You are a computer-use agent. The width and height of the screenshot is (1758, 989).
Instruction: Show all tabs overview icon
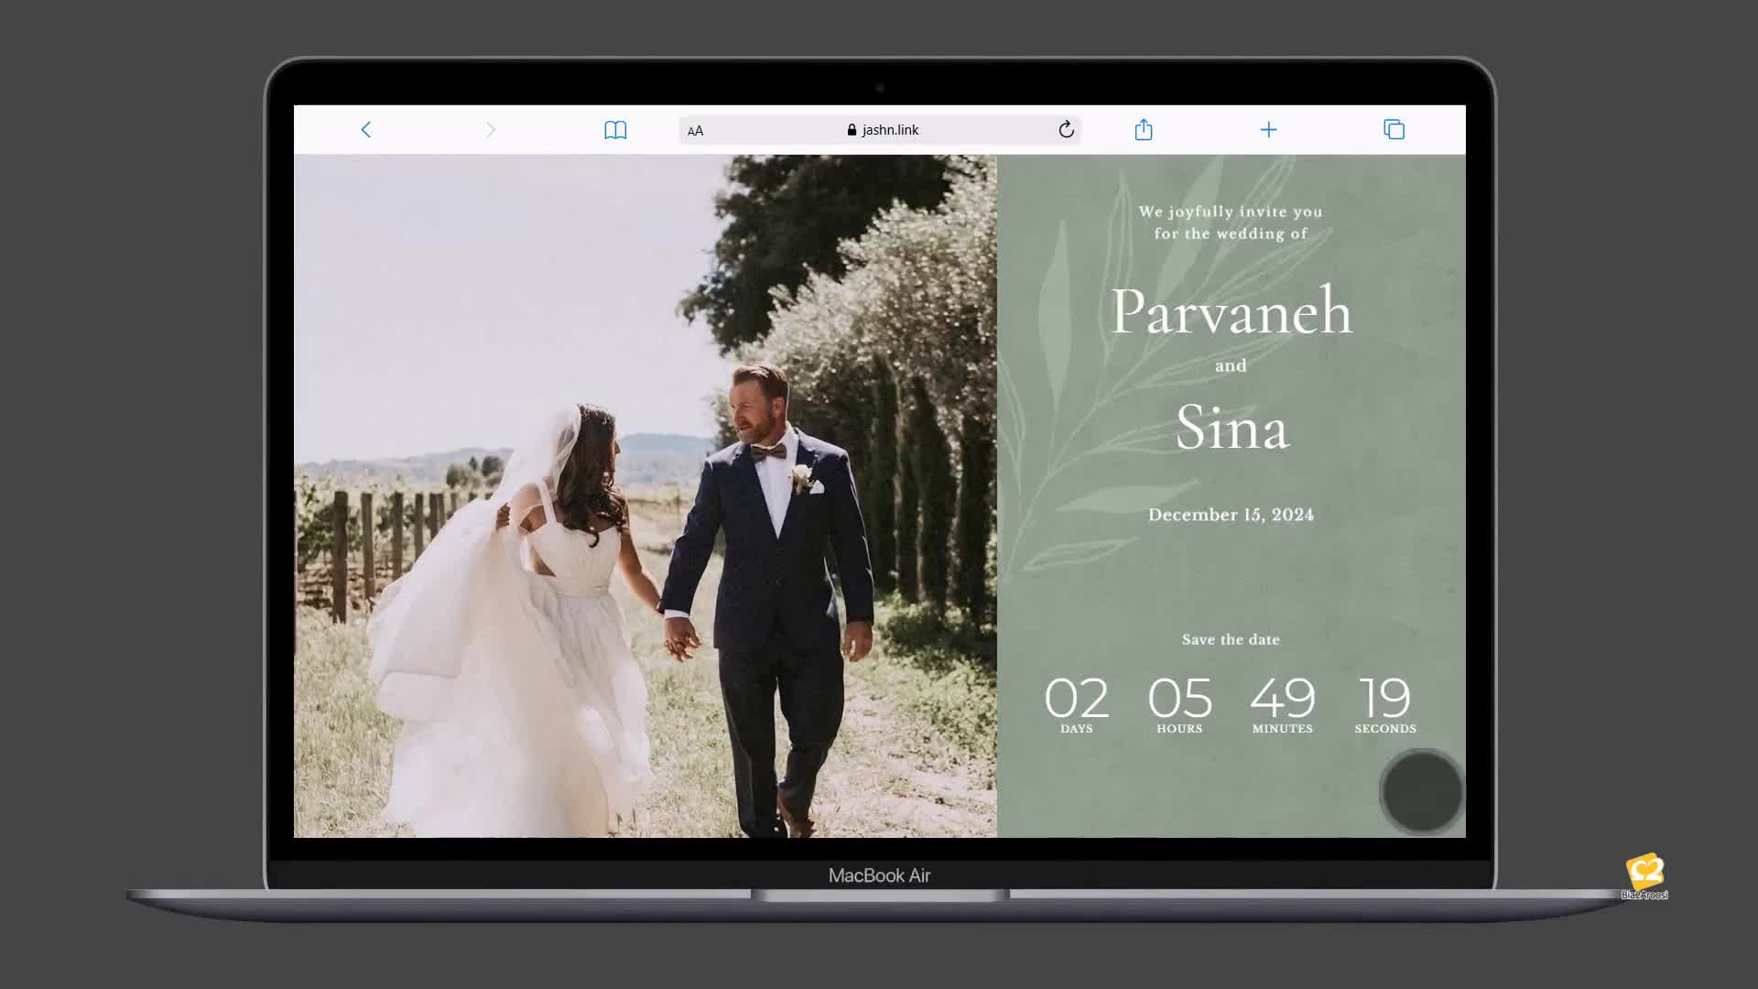point(1394,130)
